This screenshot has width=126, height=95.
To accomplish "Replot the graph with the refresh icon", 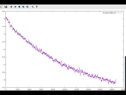I will point(11,7).
